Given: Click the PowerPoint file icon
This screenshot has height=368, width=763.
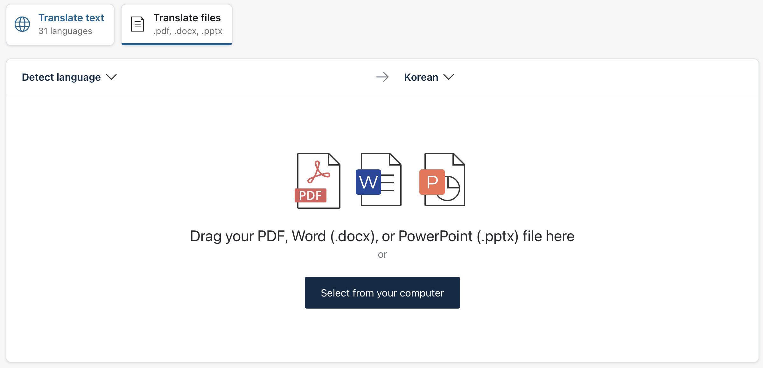Looking at the screenshot, I should click(442, 180).
